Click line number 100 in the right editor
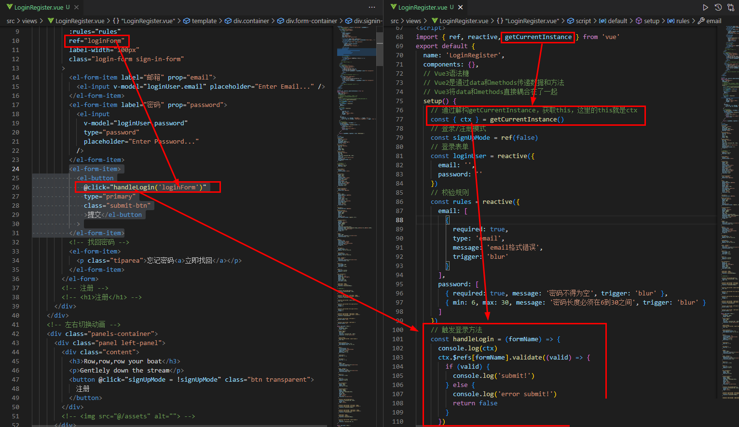739x427 pixels. (x=397, y=330)
